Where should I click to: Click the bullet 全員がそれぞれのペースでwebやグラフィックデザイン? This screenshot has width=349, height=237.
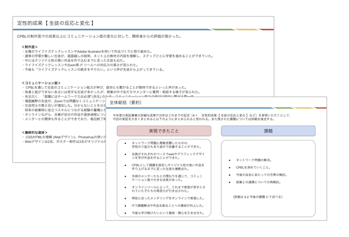(x=168, y=156)
